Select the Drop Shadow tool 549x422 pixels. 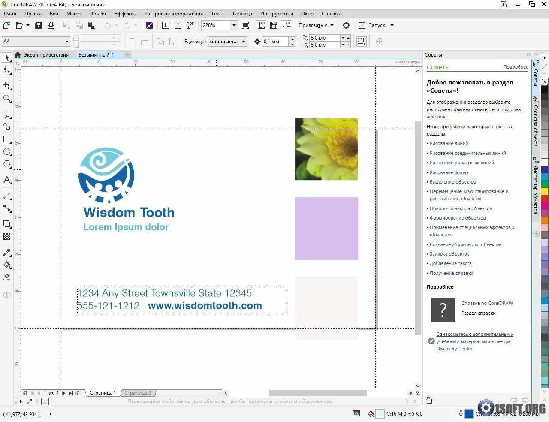click(7, 224)
